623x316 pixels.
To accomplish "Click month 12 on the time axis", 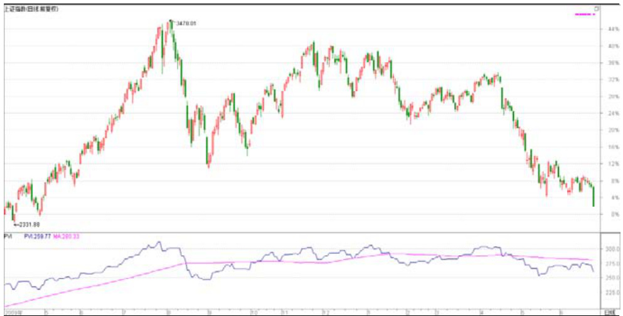I will coord(326,311).
